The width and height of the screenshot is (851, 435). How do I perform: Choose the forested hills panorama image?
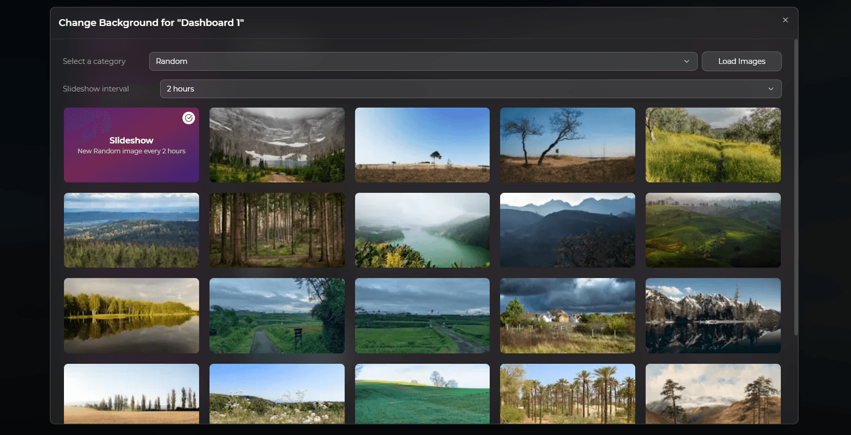pyautogui.click(x=131, y=230)
